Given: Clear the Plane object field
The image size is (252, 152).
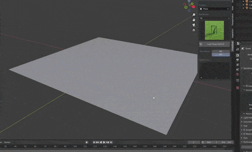Looking at the screenshot, I should pyautogui.click(x=228, y=9).
